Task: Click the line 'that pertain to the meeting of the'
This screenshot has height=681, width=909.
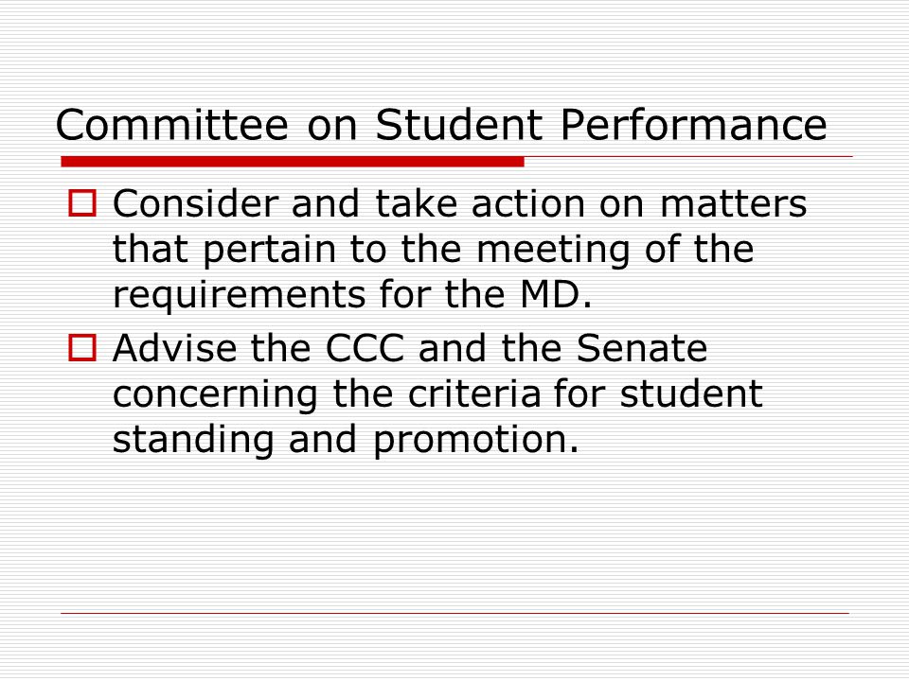Action: tap(433, 250)
